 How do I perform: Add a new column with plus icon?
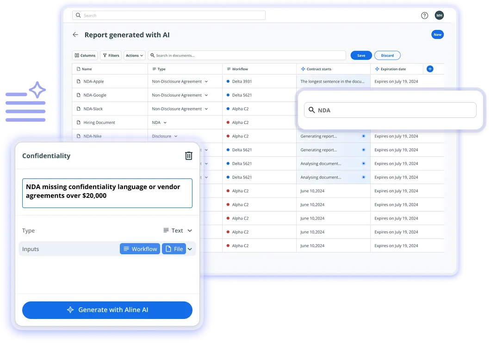pos(430,69)
